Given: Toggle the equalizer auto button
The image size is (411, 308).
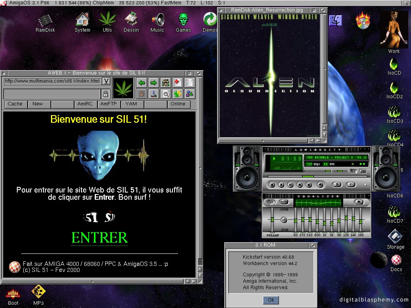Looking at the screenshot, I should click(x=283, y=202).
